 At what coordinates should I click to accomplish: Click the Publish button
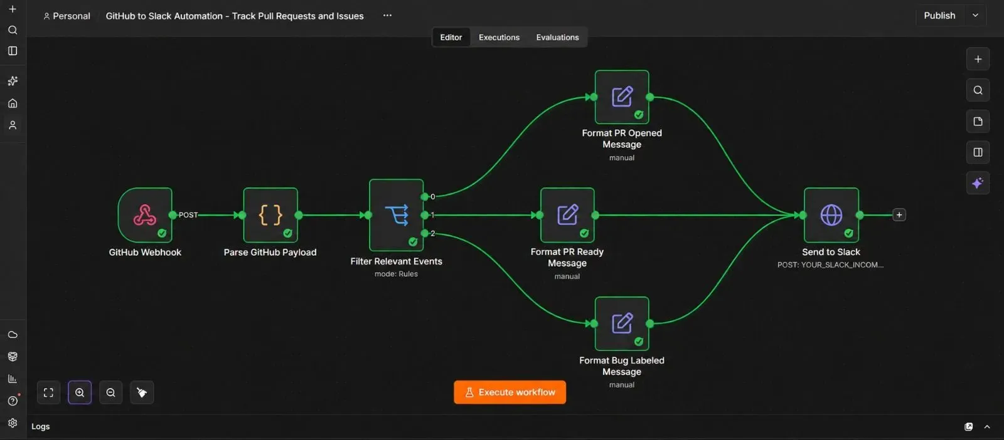pos(939,16)
